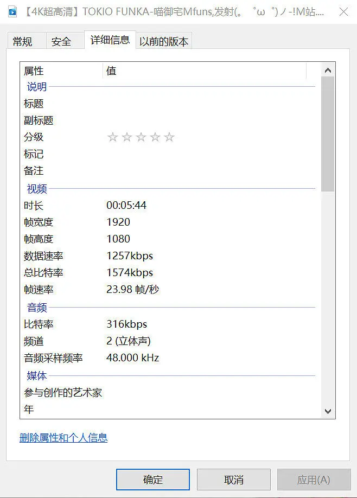Select the 数据速率 property label

pyautogui.click(x=43, y=256)
